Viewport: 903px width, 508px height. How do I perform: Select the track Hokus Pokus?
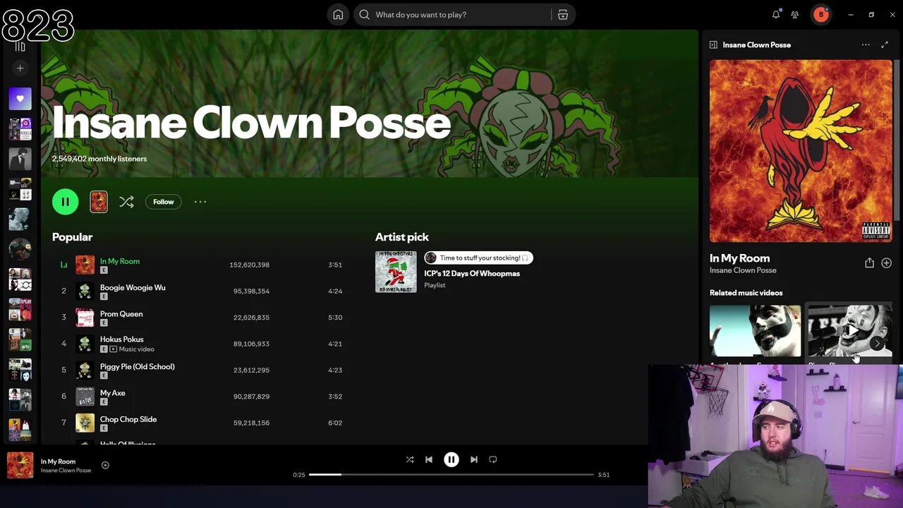[121, 339]
